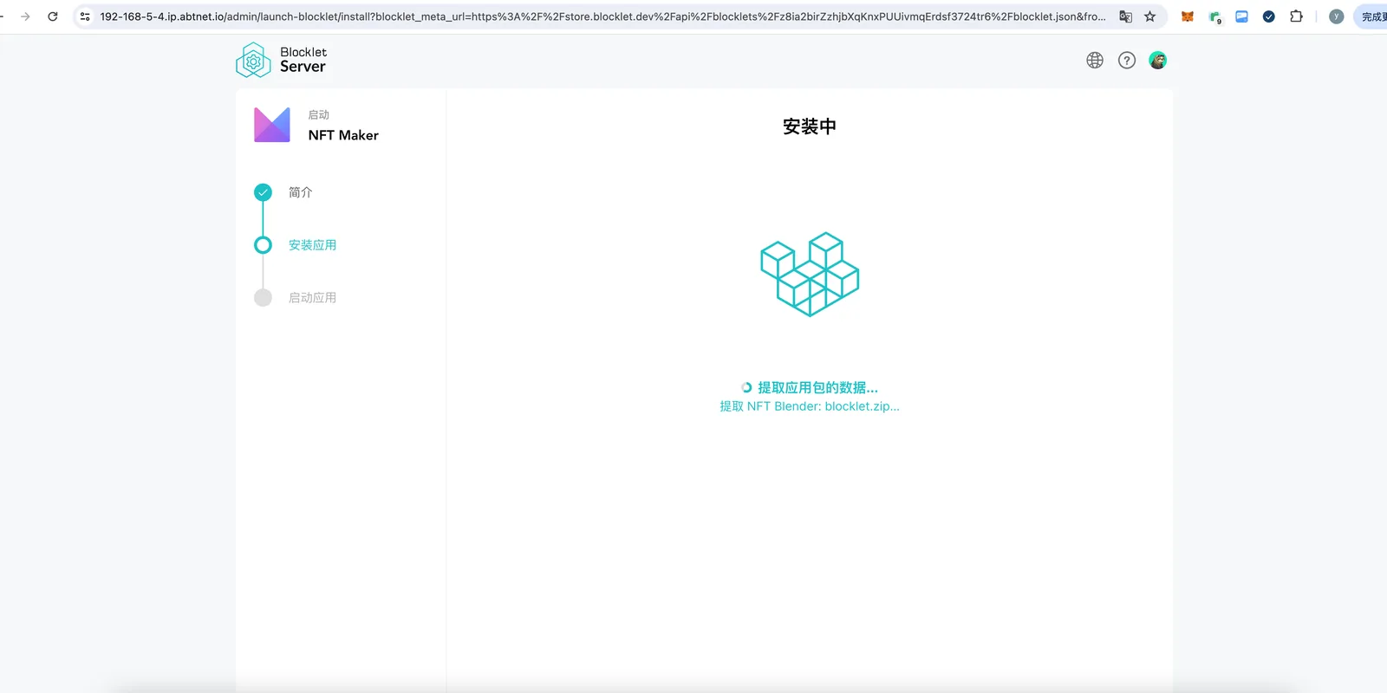Click the pending 启动应用 step circle
The width and height of the screenshot is (1387, 693).
263,298
